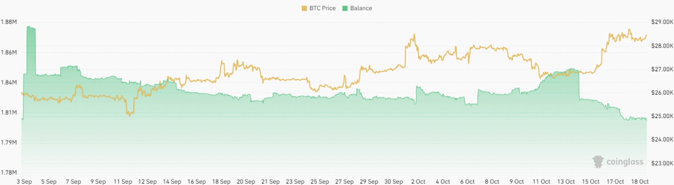The width and height of the screenshot is (674, 185).
Task: Click the 8 Oct date label
Action: coord(492,181)
